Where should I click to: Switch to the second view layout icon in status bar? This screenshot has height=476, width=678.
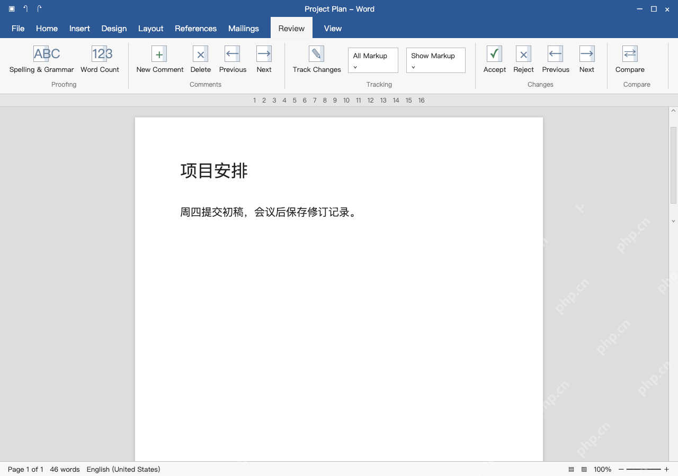(x=584, y=469)
